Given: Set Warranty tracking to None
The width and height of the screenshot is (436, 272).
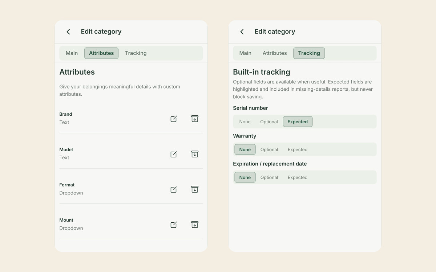Looking at the screenshot, I should pos(245,149).
